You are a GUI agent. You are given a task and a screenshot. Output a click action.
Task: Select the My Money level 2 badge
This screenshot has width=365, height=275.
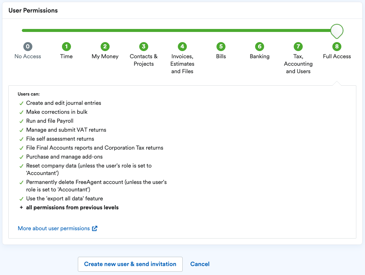pyautogui.click(x=105, y=47)
